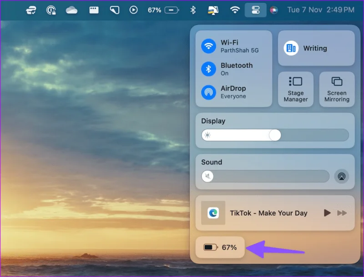Image resolution: width=364 pixels, height=277 pixels.
Task: Click the keyboard-like window icon in menu bar
Action: (x=94, y=10)
